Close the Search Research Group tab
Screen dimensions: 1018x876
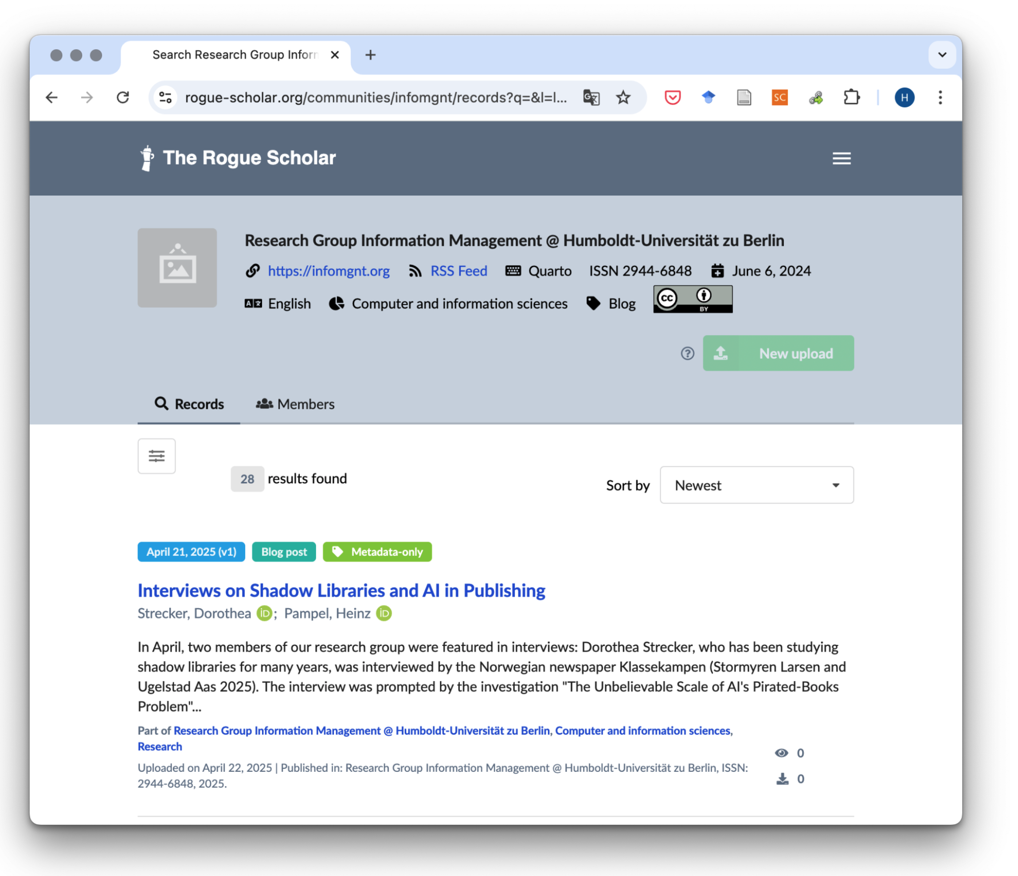pyautogui.click(x=335, y=55)
